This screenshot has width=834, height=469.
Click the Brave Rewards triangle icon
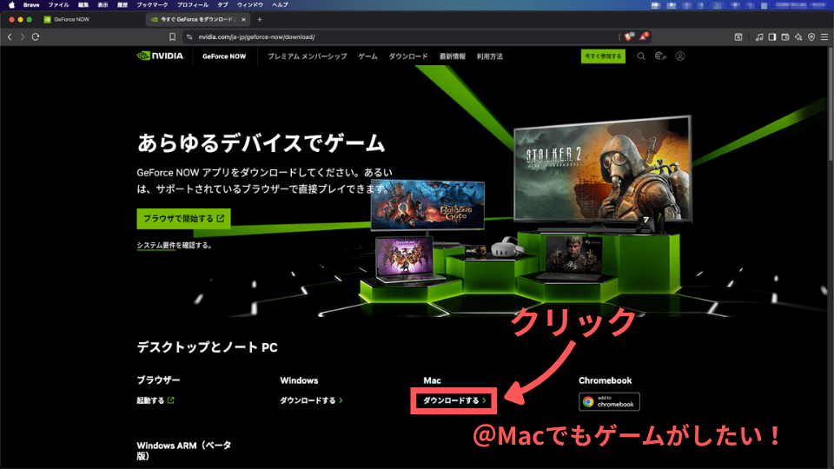click(x=645, y=36)
